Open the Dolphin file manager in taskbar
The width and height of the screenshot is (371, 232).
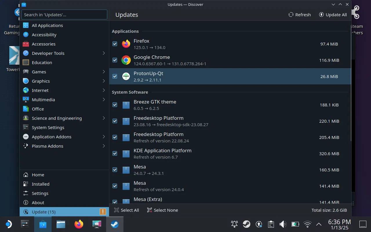point(61,224)
